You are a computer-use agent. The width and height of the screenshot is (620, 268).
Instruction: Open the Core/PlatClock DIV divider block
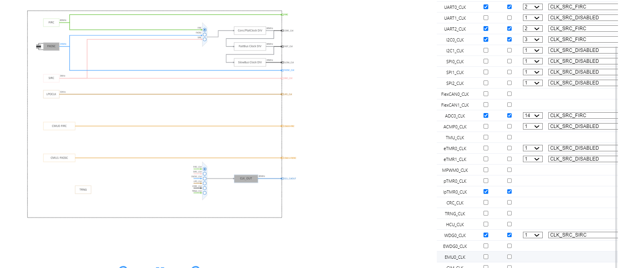[x=250, y=30]
